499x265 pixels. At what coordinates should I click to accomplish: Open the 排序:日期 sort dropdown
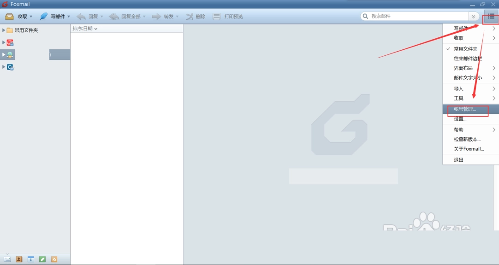85,29
